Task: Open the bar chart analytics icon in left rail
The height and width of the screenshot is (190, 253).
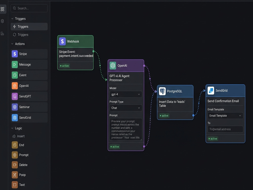Action: (3, 33)
